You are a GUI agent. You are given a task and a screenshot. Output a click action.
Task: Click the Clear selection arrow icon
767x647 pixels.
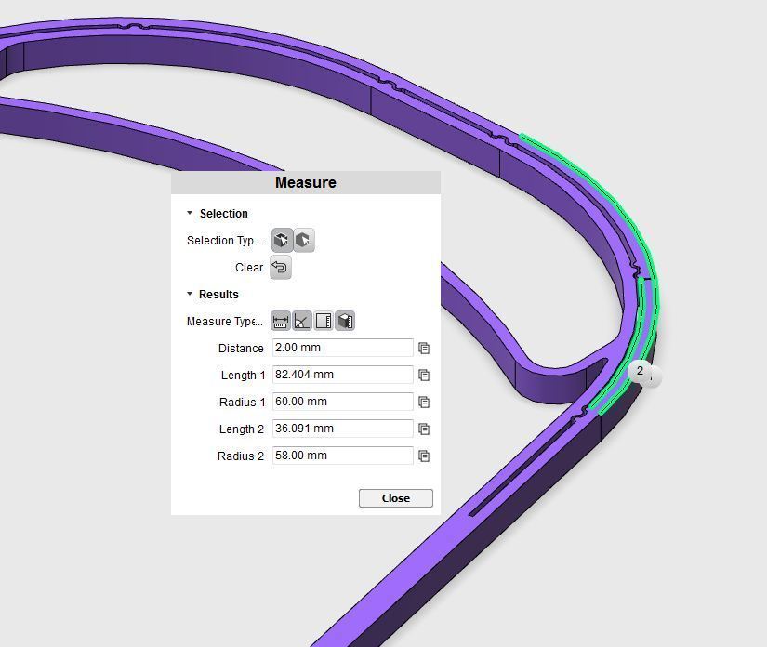coord(280,267)
